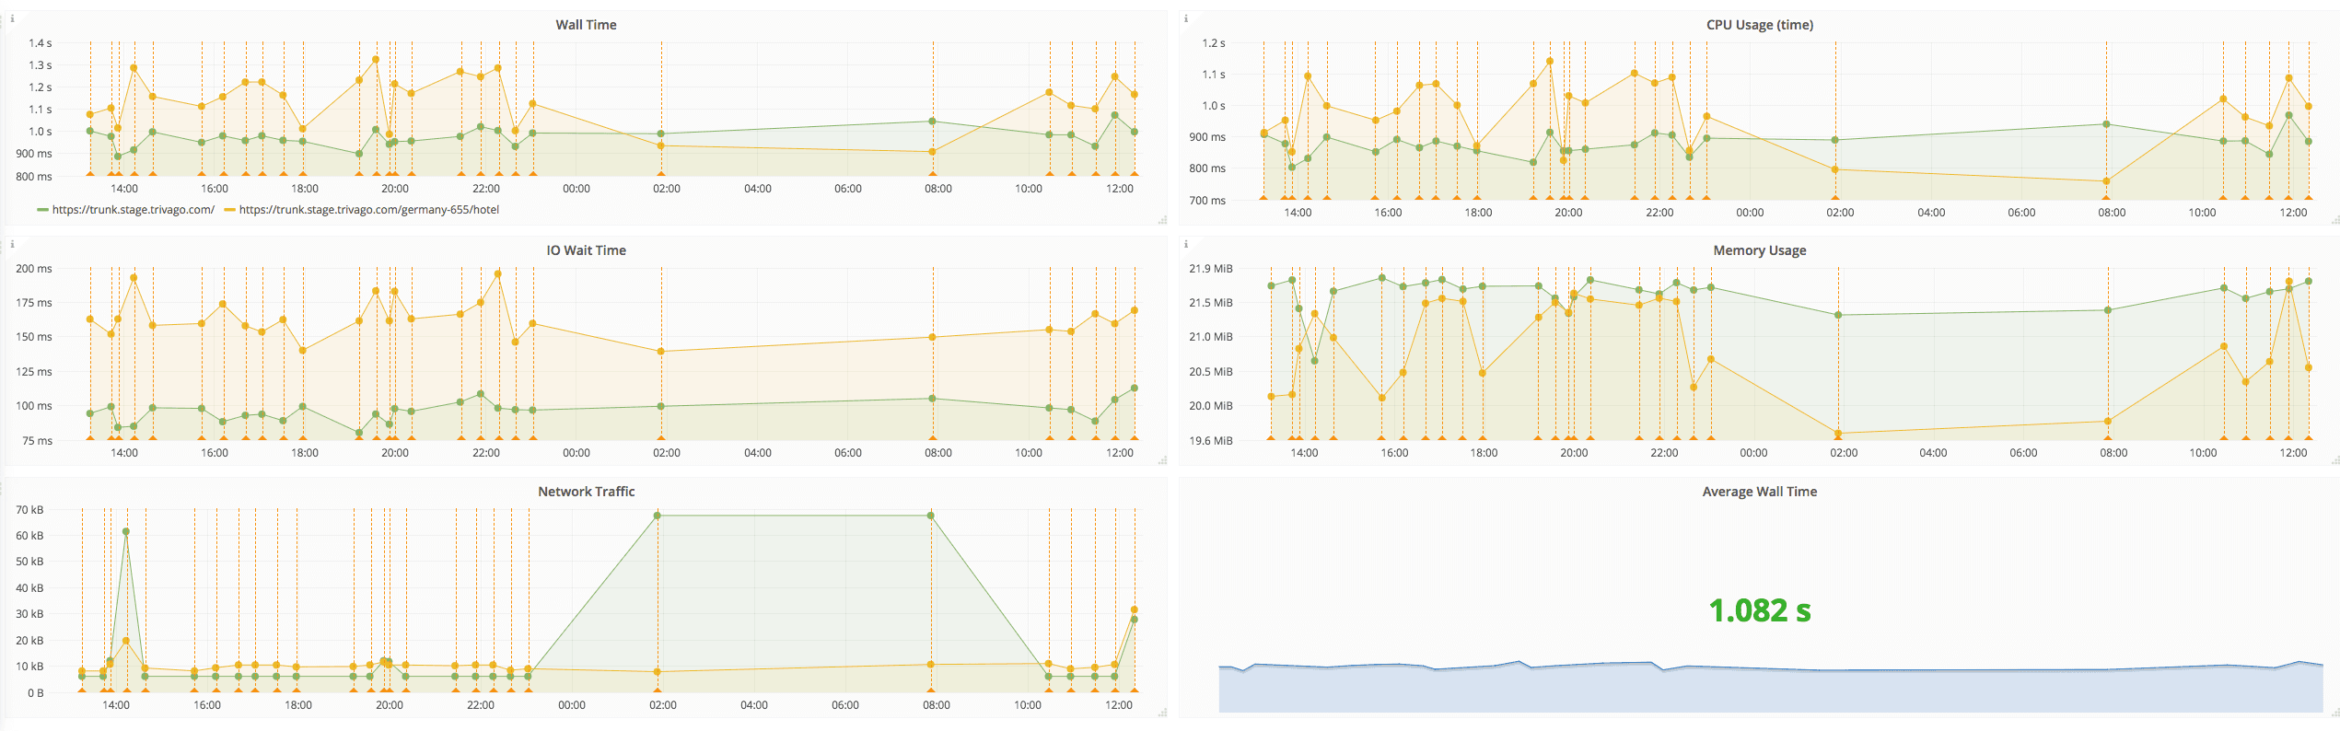Click Network Traffic annotation marker at 02:00
Screen dimensions: 2340x731
point(658,690)
